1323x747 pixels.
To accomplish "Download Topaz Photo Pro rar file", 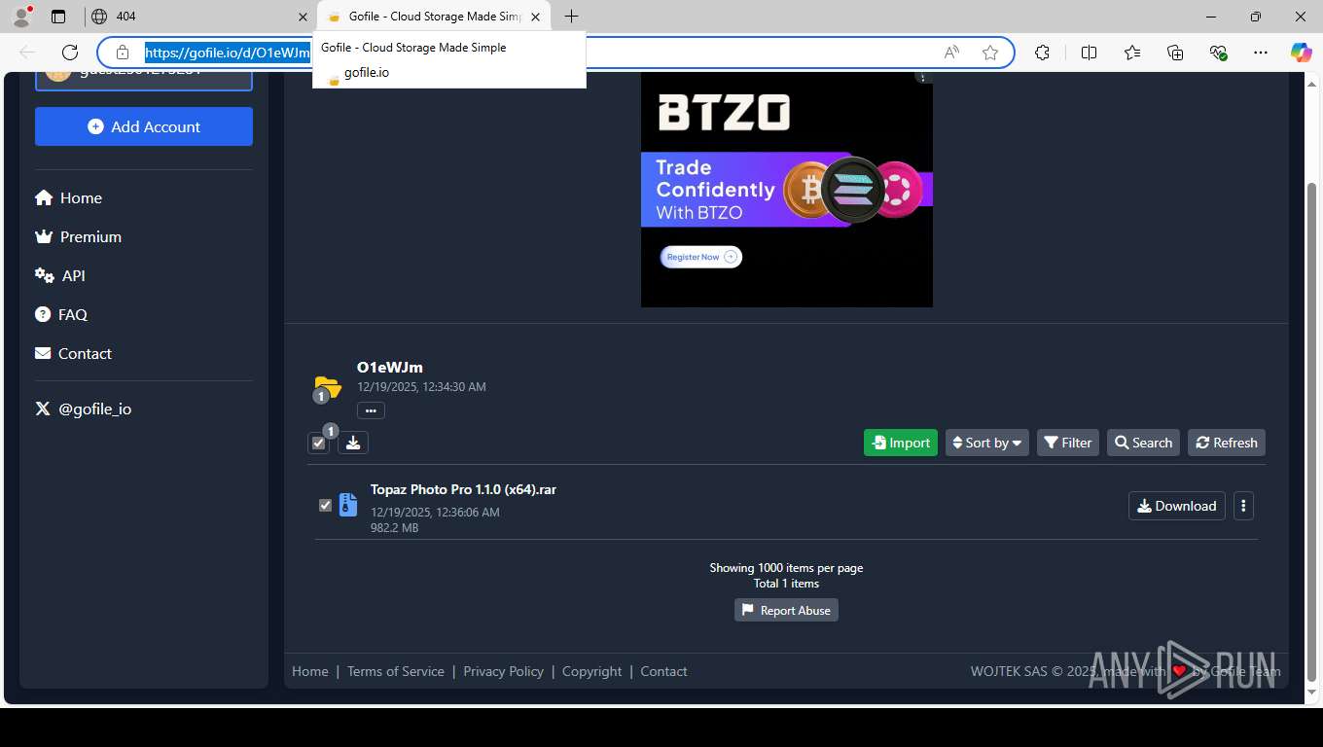I will (x=1177, y=506).
